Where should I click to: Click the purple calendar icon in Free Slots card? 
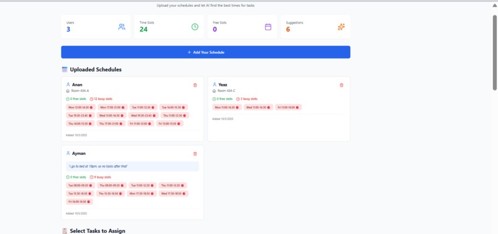268,27
